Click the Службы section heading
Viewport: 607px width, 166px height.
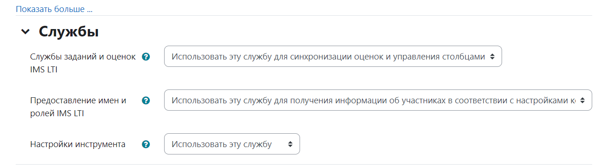point(68,31)
